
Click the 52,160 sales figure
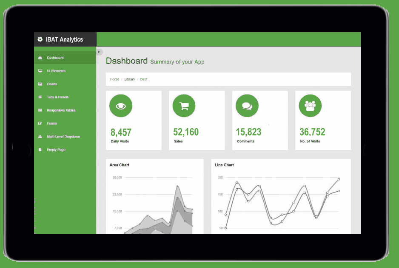[x=186, y=132]
